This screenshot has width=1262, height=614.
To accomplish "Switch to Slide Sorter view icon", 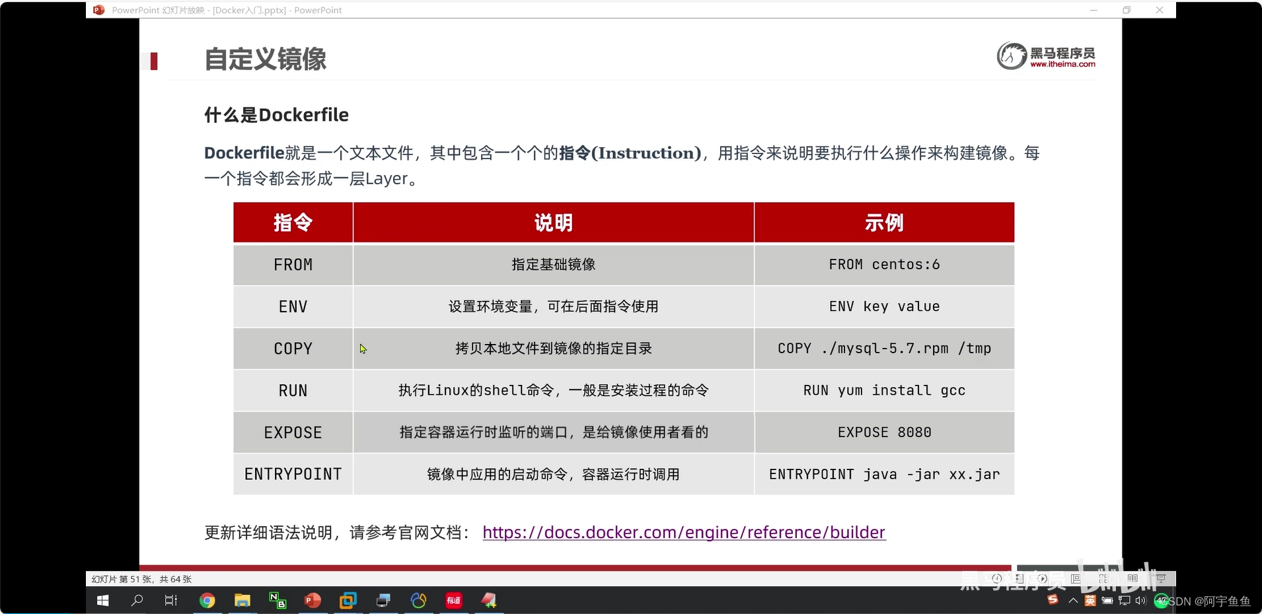I will pyautogui.click(x=1104, y=578).
